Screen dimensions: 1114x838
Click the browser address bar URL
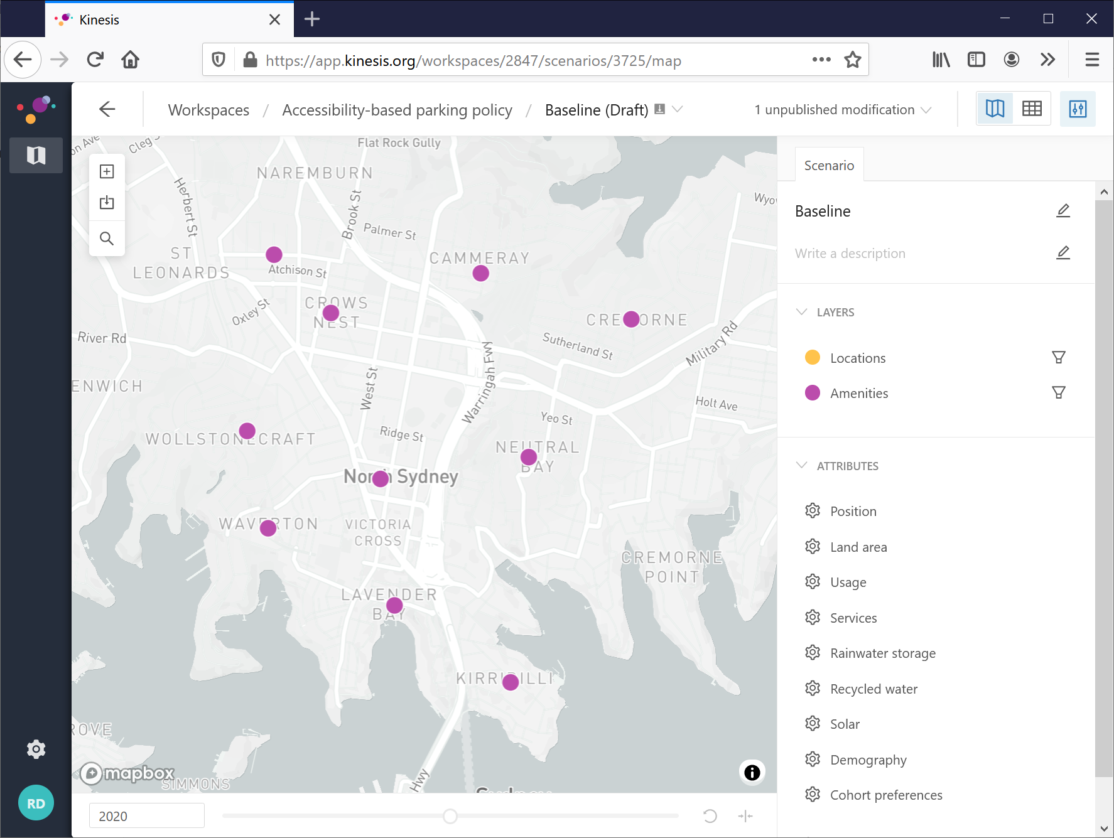pyautogui.click(x=473, y=60)
